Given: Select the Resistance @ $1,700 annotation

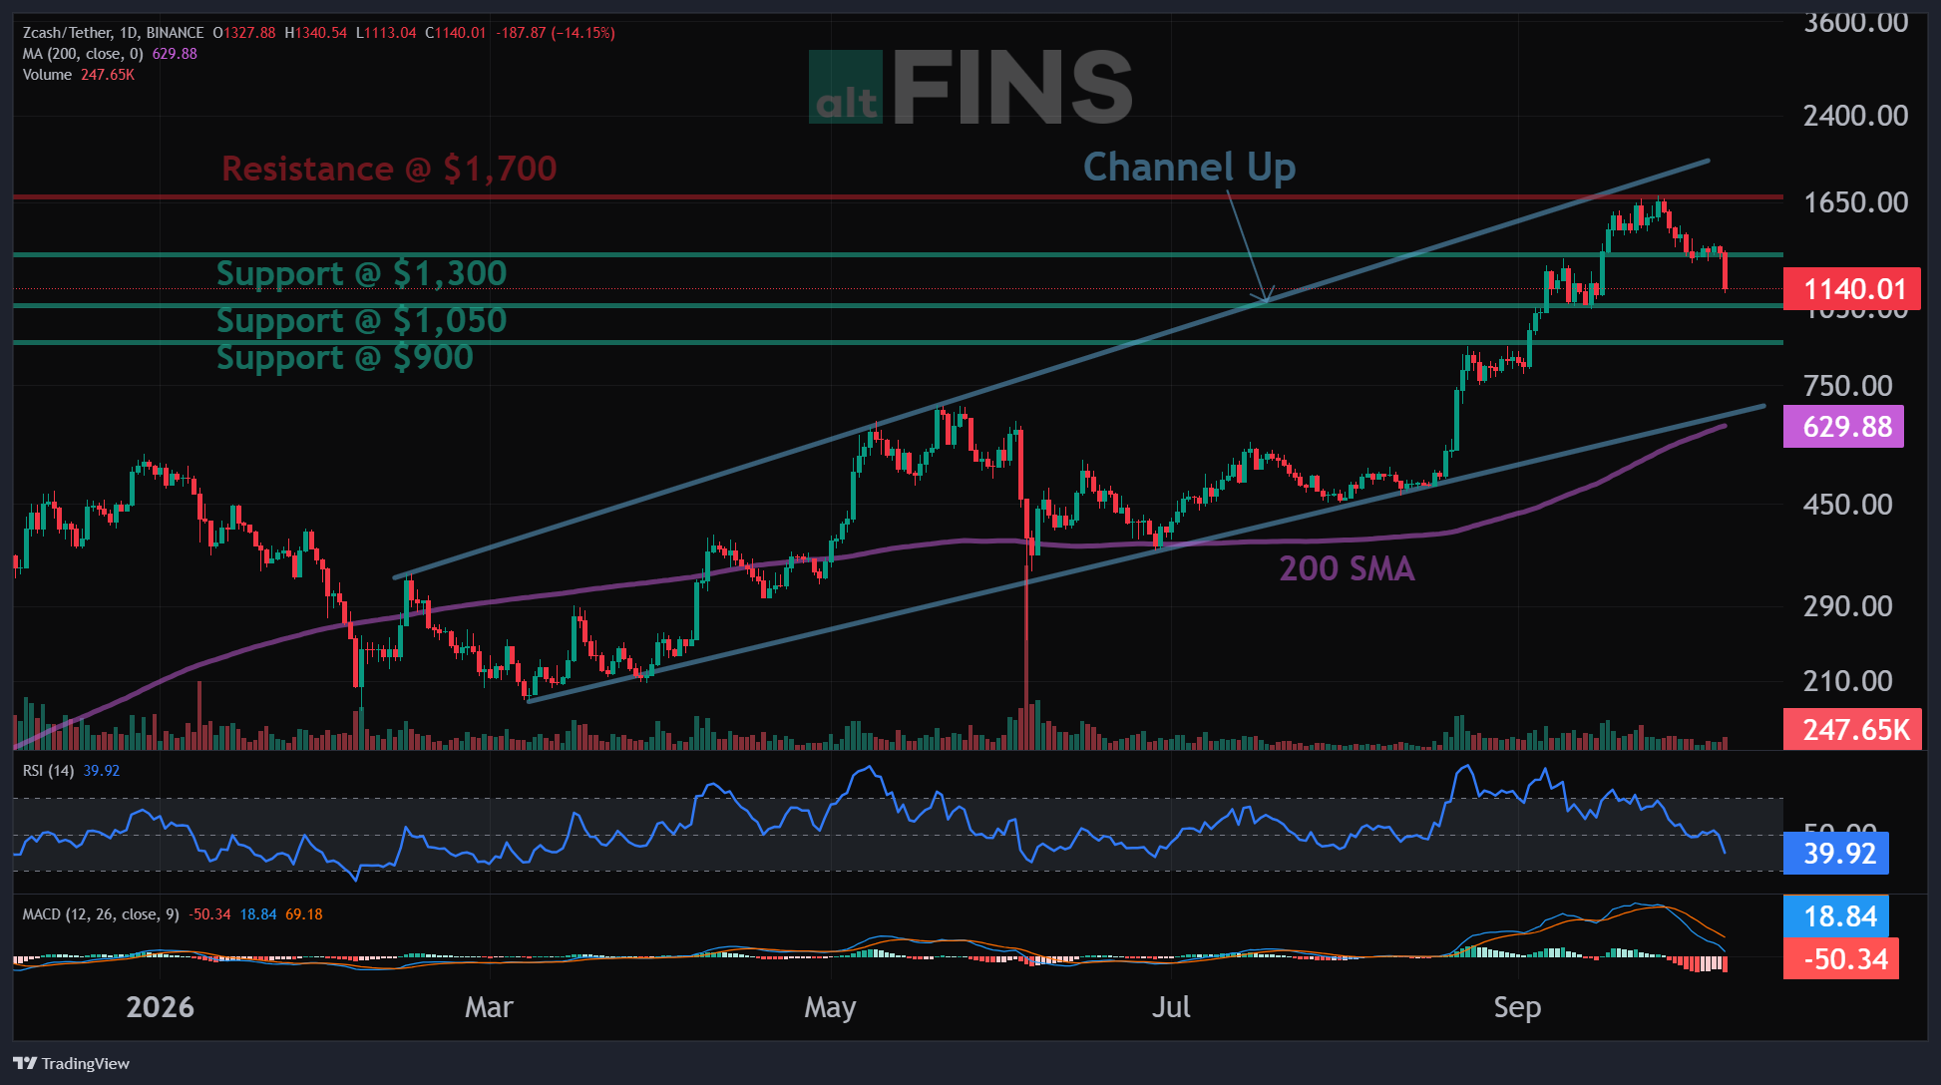Looking at the screenshot, I should coord(389,169).
